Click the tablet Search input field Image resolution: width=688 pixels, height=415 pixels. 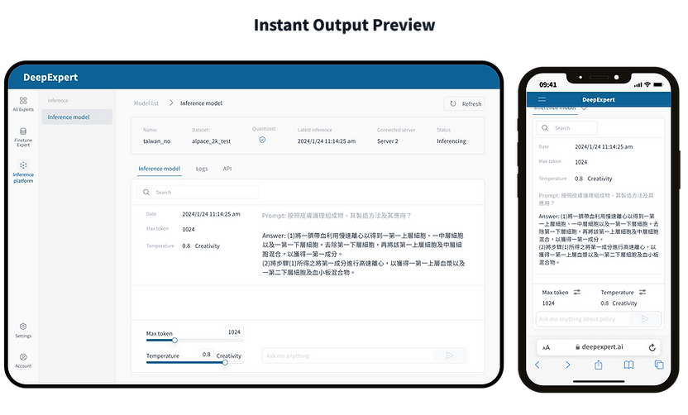(198, 192)
